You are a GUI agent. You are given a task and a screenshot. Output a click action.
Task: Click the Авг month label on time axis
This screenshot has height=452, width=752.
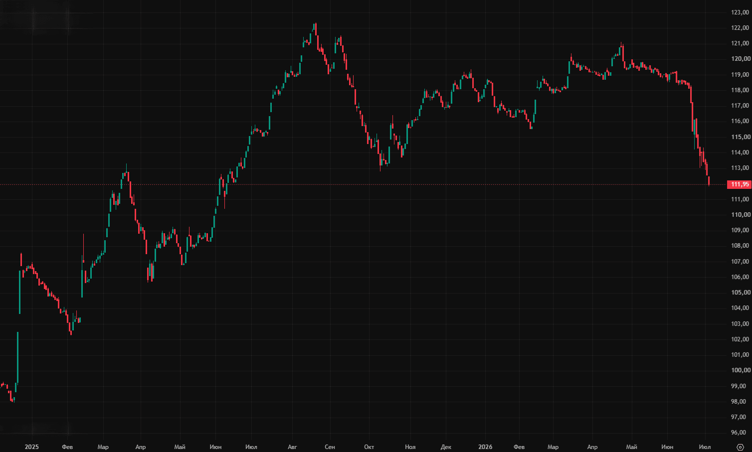[292, 447]
